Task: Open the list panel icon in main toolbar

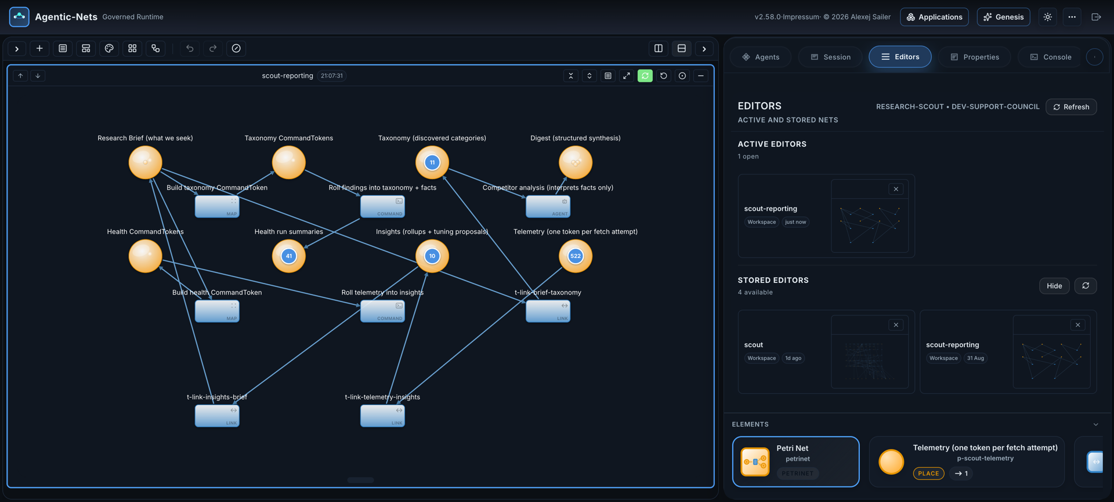Action: click(63, 49)
